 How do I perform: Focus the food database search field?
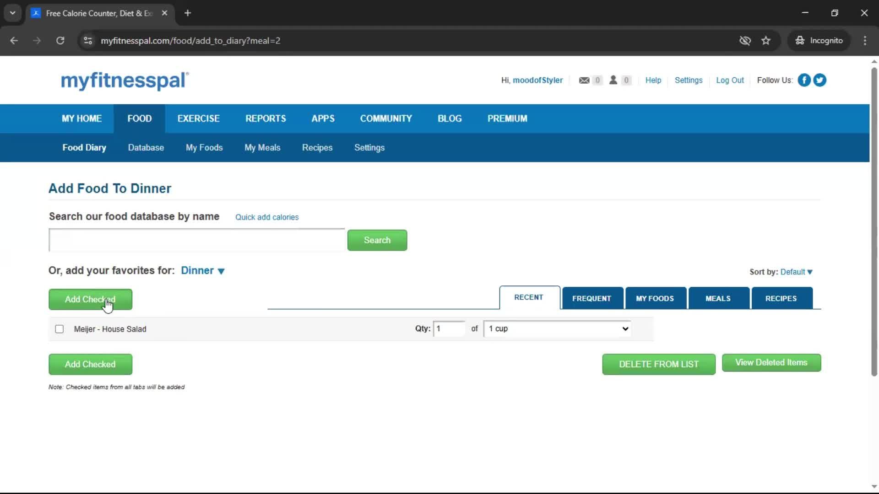tap(197, 240)
